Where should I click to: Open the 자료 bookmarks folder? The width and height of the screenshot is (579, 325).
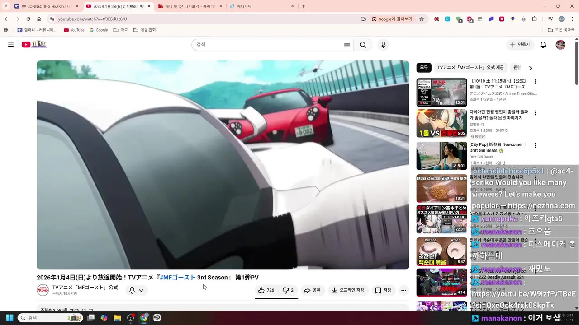[120, 30]
